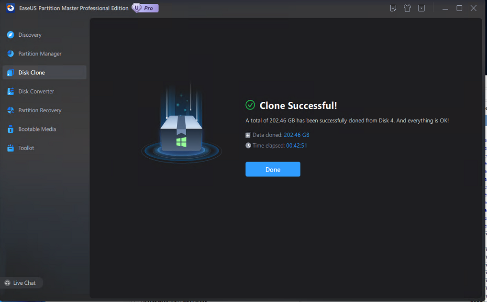
Task: Click the EaseUS Partition Master Professional Edition title
Action: (x=74, y=8)
